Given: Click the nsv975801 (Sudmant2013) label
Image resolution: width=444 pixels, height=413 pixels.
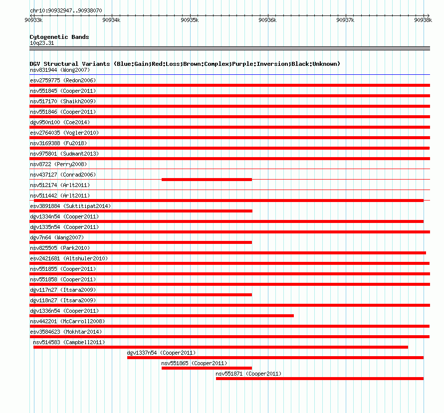Looking at the screenshot, I should (64, 154).
